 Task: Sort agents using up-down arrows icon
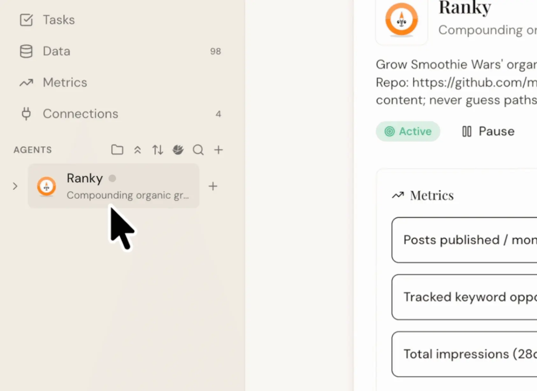[x=158, y=150]
